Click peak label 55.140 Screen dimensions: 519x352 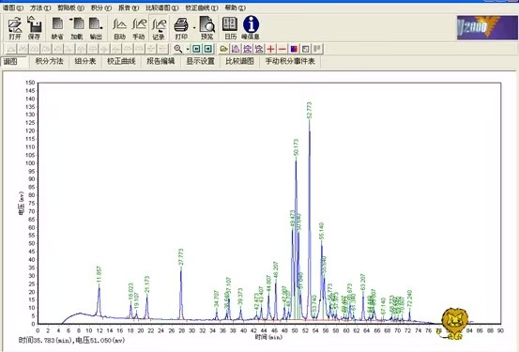coord(321,231)
